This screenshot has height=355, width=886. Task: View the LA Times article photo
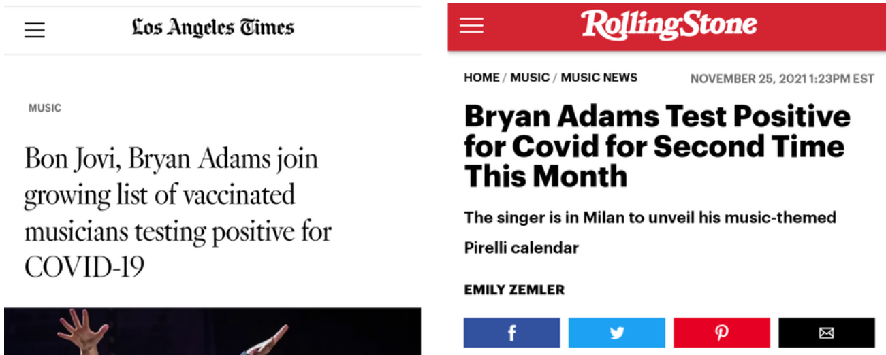coord(212,331)
